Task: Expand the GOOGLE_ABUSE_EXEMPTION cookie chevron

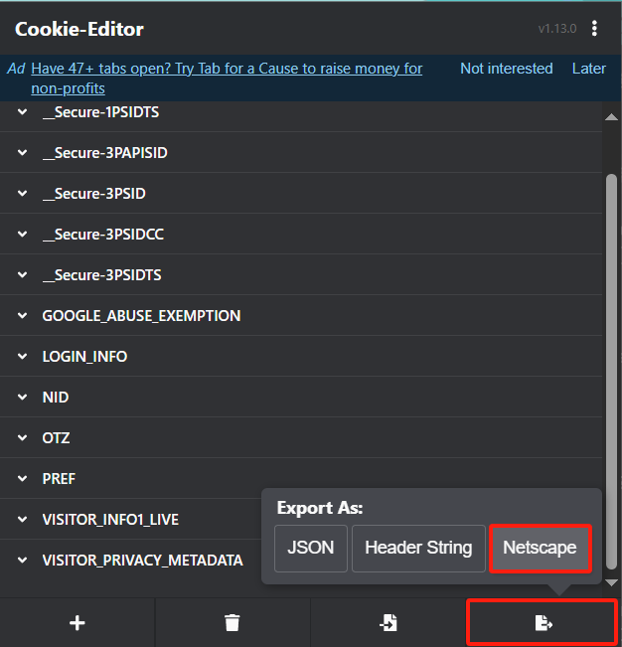Action: (x=22, y=316)
